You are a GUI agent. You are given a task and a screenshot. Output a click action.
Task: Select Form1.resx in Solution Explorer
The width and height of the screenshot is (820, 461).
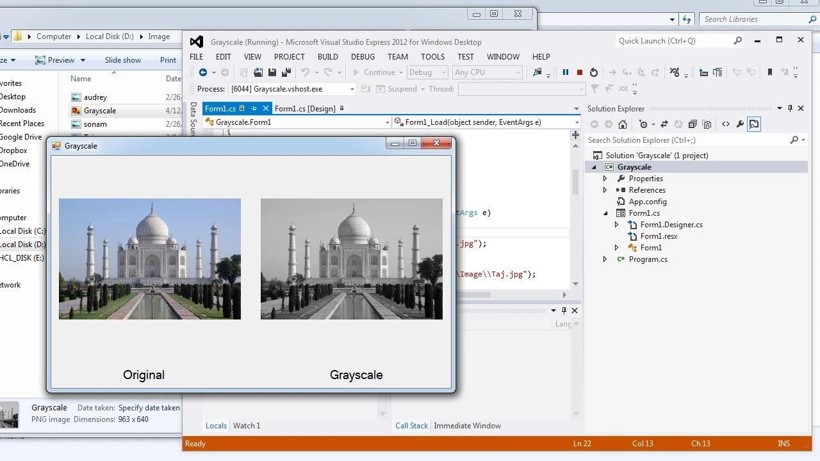[x=659, y=236]
